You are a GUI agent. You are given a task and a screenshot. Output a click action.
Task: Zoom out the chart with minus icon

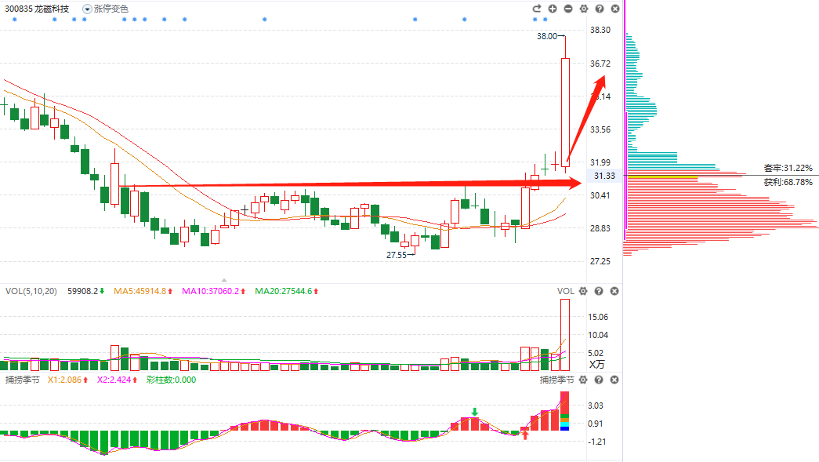pyautogui.click(x=568, y=9)
